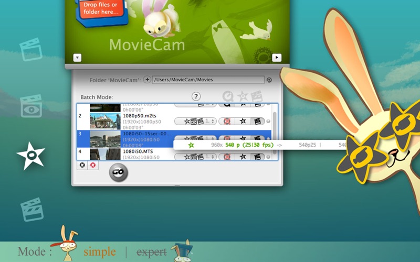
Task: Click the status dot of 1080p50.m2ts row
Action: click(268, 122)
